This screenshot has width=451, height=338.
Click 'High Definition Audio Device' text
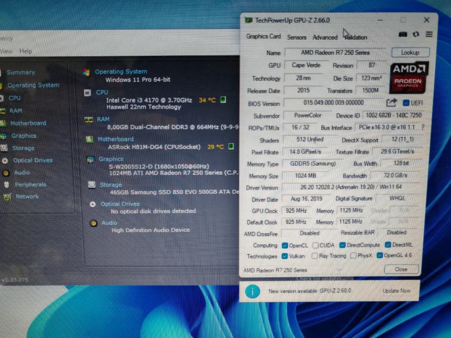[151, 230]
